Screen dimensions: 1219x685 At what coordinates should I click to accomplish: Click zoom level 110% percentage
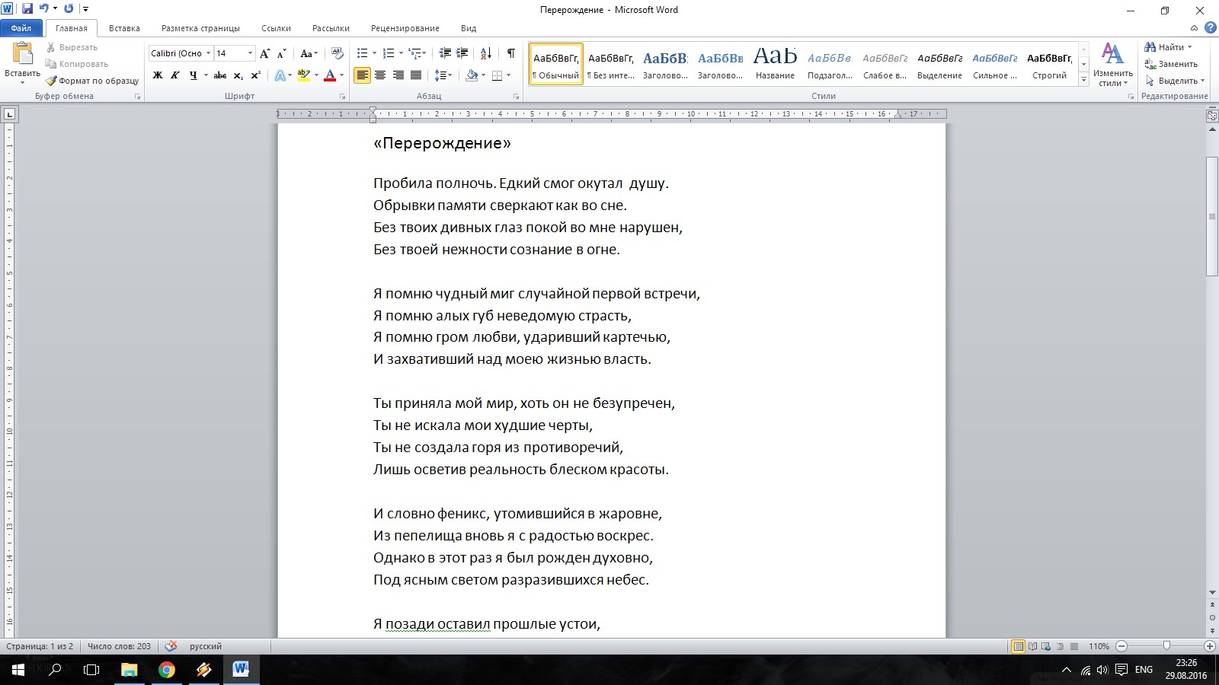click(1099, 646)
